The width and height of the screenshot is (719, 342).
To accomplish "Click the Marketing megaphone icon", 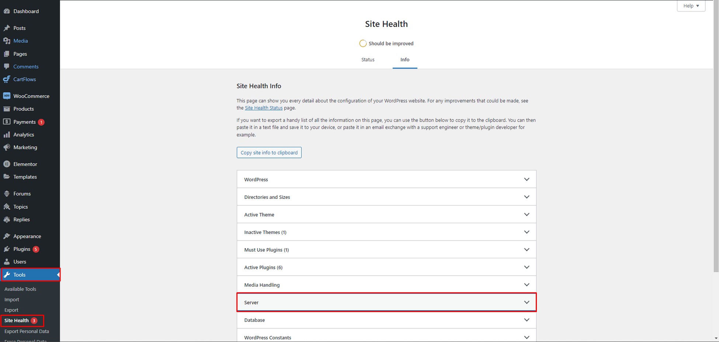I will pos(7,147).
